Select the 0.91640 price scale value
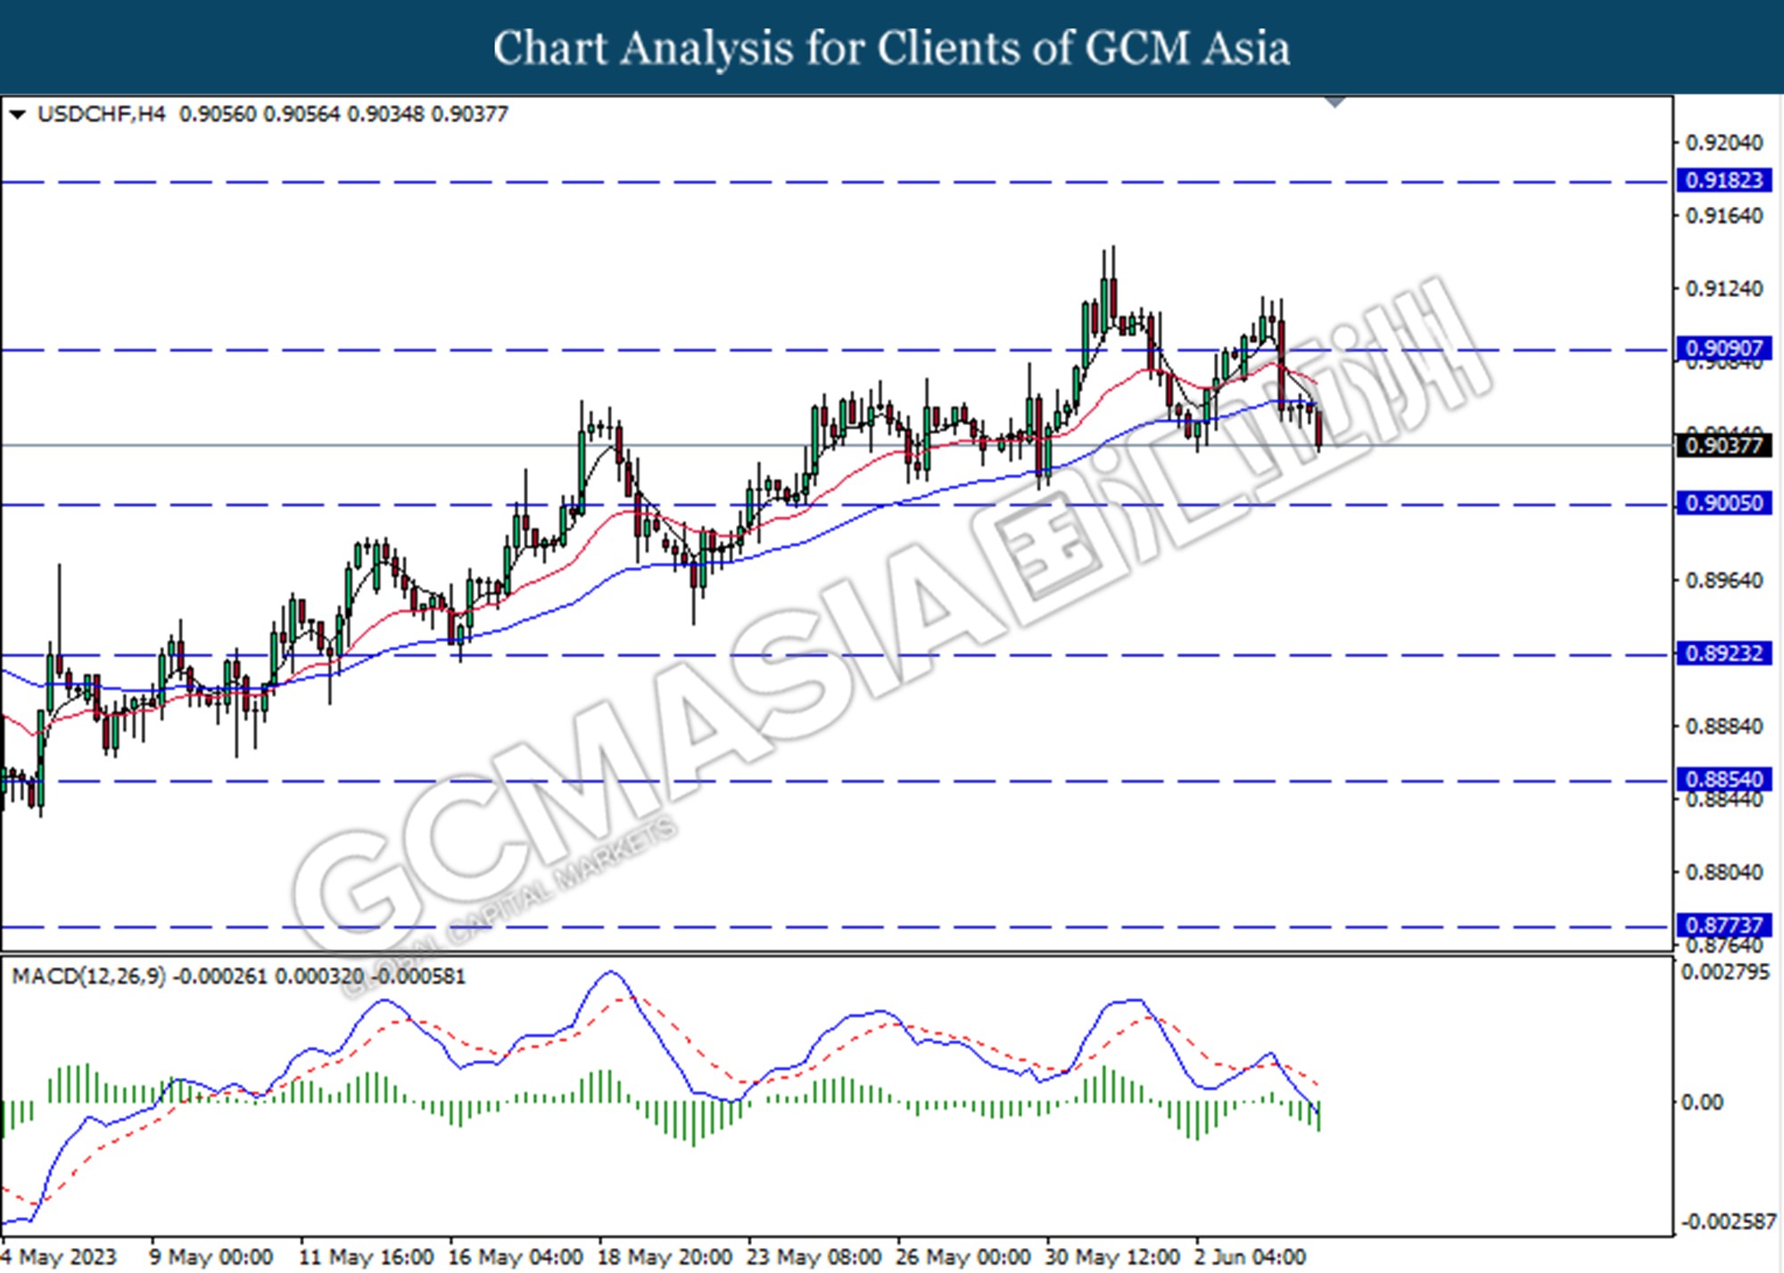The height and width of the screenshot is (1273, 1784). pyautogui.click(x=1723, y=216)
